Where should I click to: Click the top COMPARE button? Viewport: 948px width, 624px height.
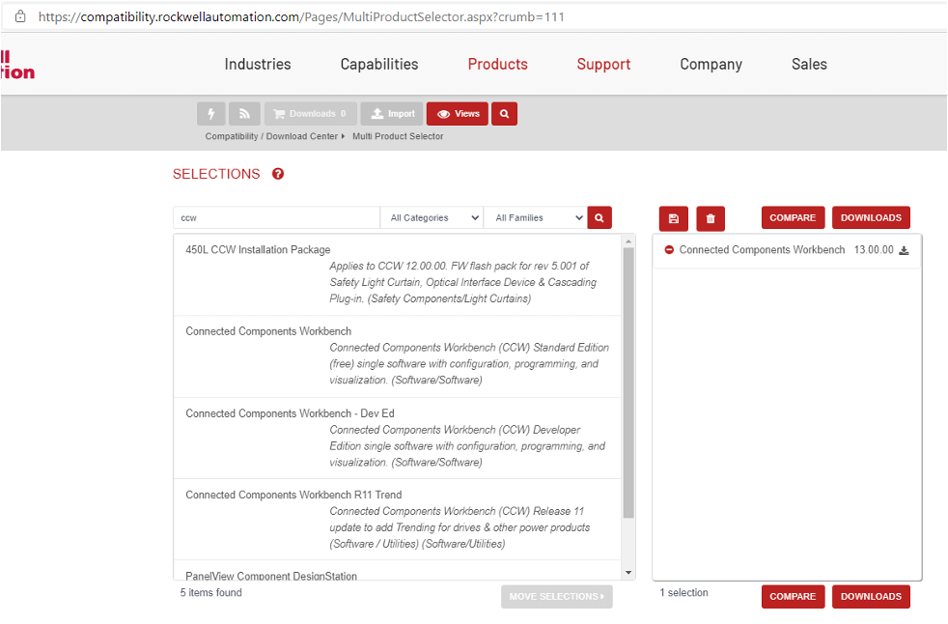coord(793,218)
